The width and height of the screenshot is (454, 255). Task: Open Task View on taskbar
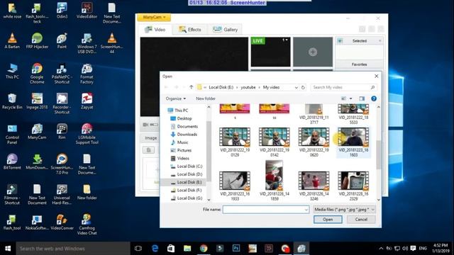138,249
